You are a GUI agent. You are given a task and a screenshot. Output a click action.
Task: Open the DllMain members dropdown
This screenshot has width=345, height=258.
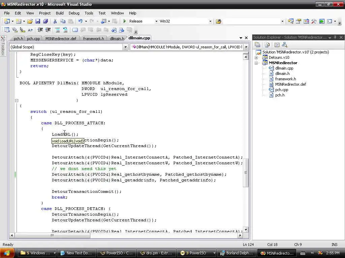click(246, 47)
